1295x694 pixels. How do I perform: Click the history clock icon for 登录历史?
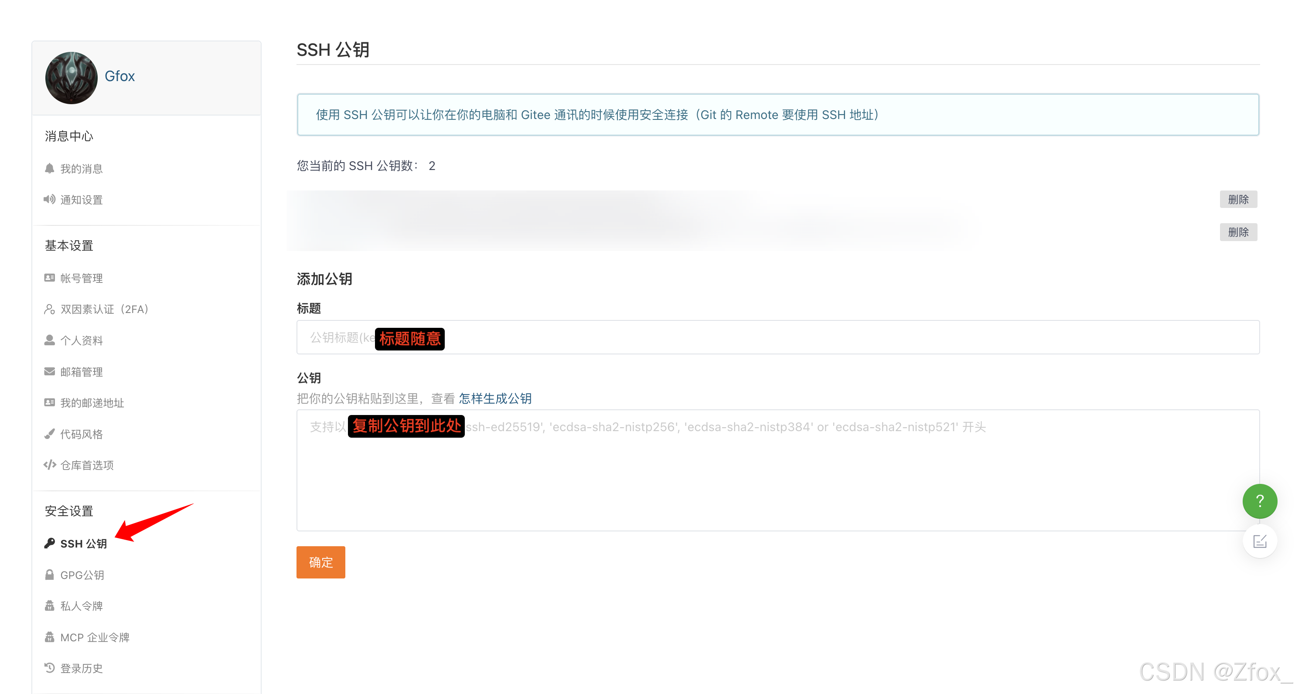tap(49, 668)
